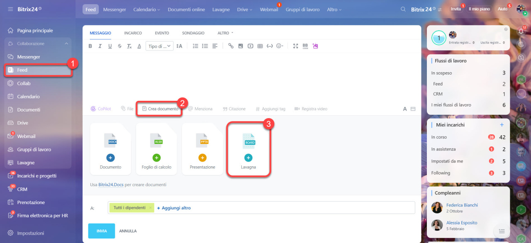Screen dimensions: 531x243
Task: Open the font size control
Action: pos(179,46)
